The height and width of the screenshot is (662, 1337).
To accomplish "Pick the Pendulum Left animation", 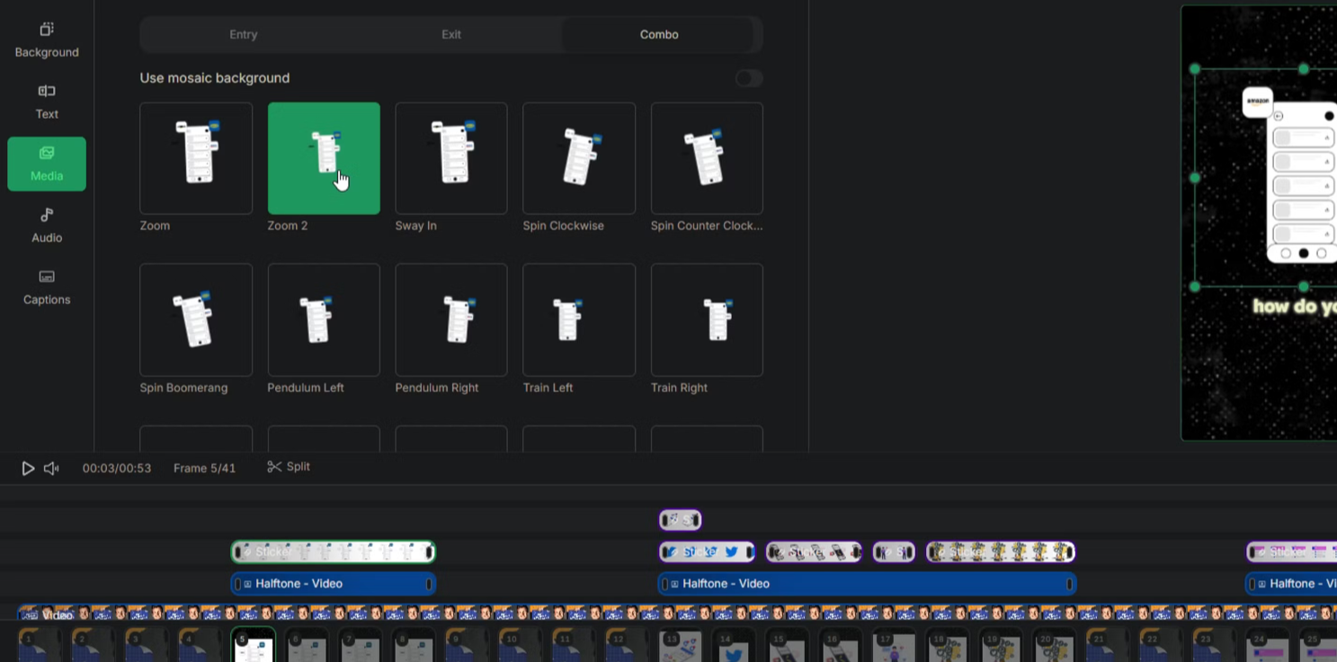I will coord(324,319).
